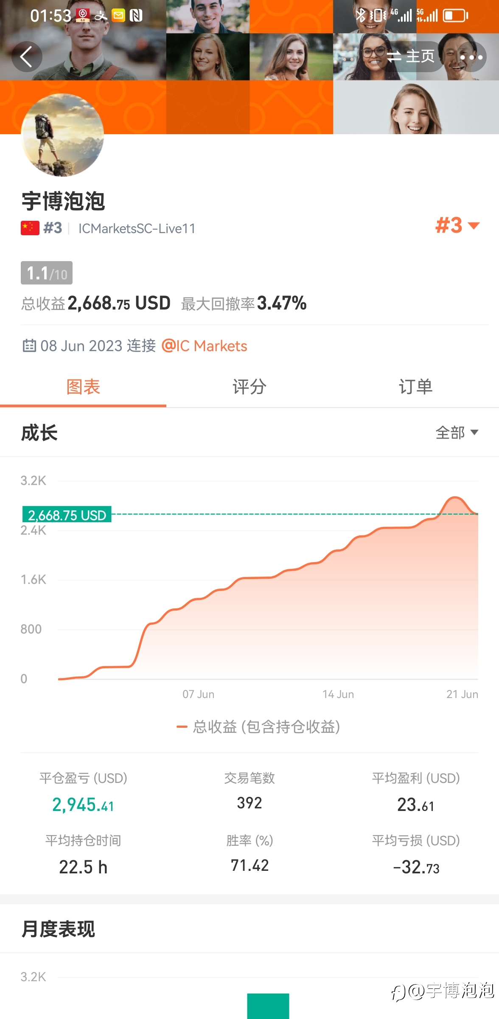This screenshot has height=1019, width=499.
Task: Open the three-dots more options menu
Action: tap(471, 57)
